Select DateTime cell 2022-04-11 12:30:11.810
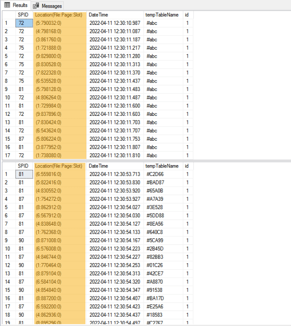291x326 pixels. 115,156
